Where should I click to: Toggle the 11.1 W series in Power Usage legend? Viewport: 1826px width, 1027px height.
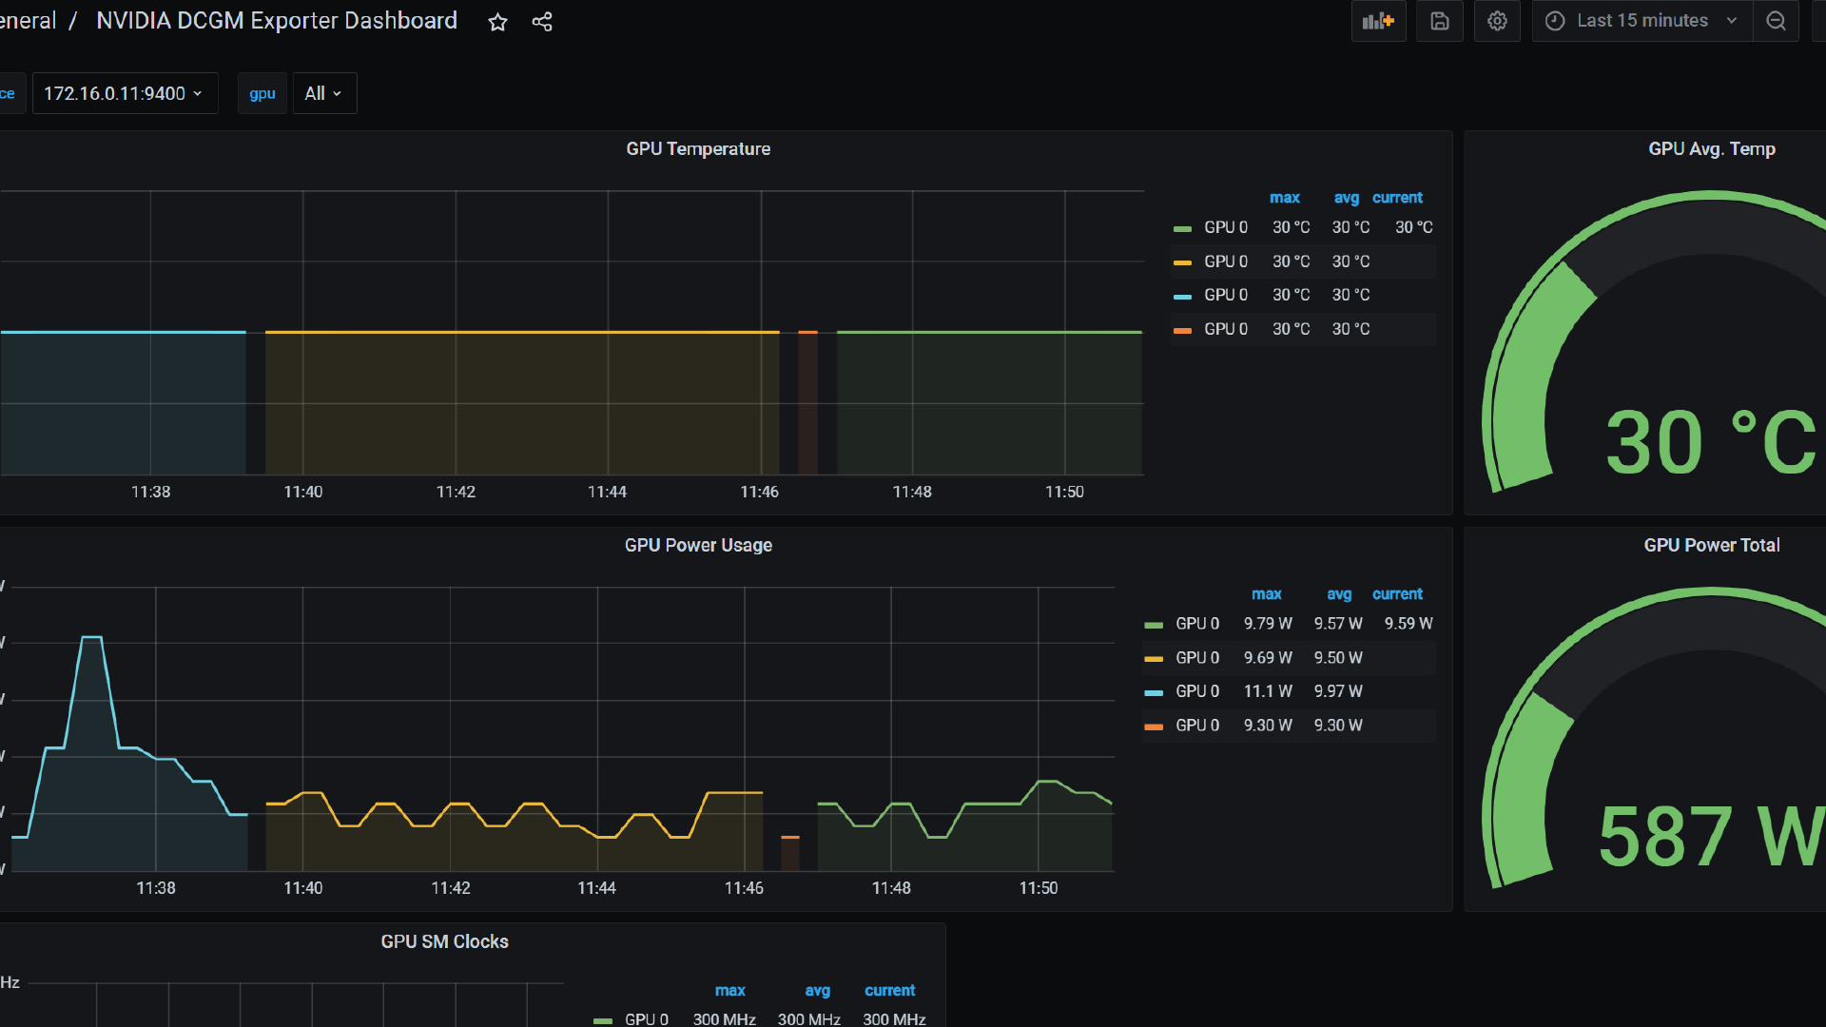click(x=1196, y=691)
